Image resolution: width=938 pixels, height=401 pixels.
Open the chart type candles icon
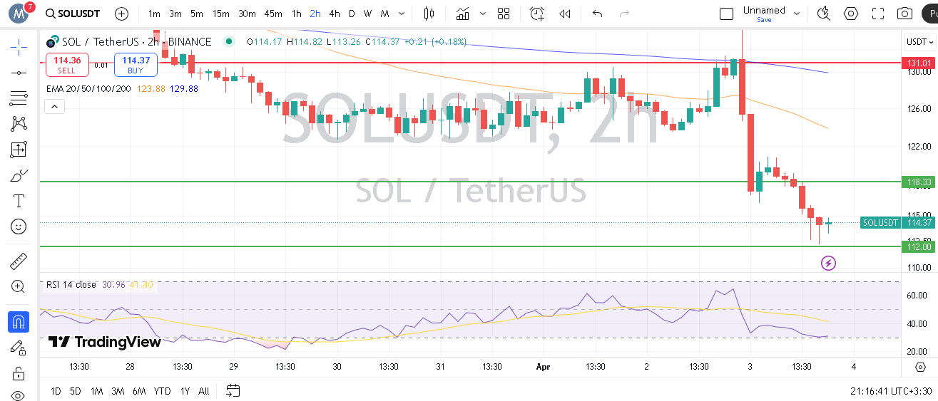tap(429, 14)
